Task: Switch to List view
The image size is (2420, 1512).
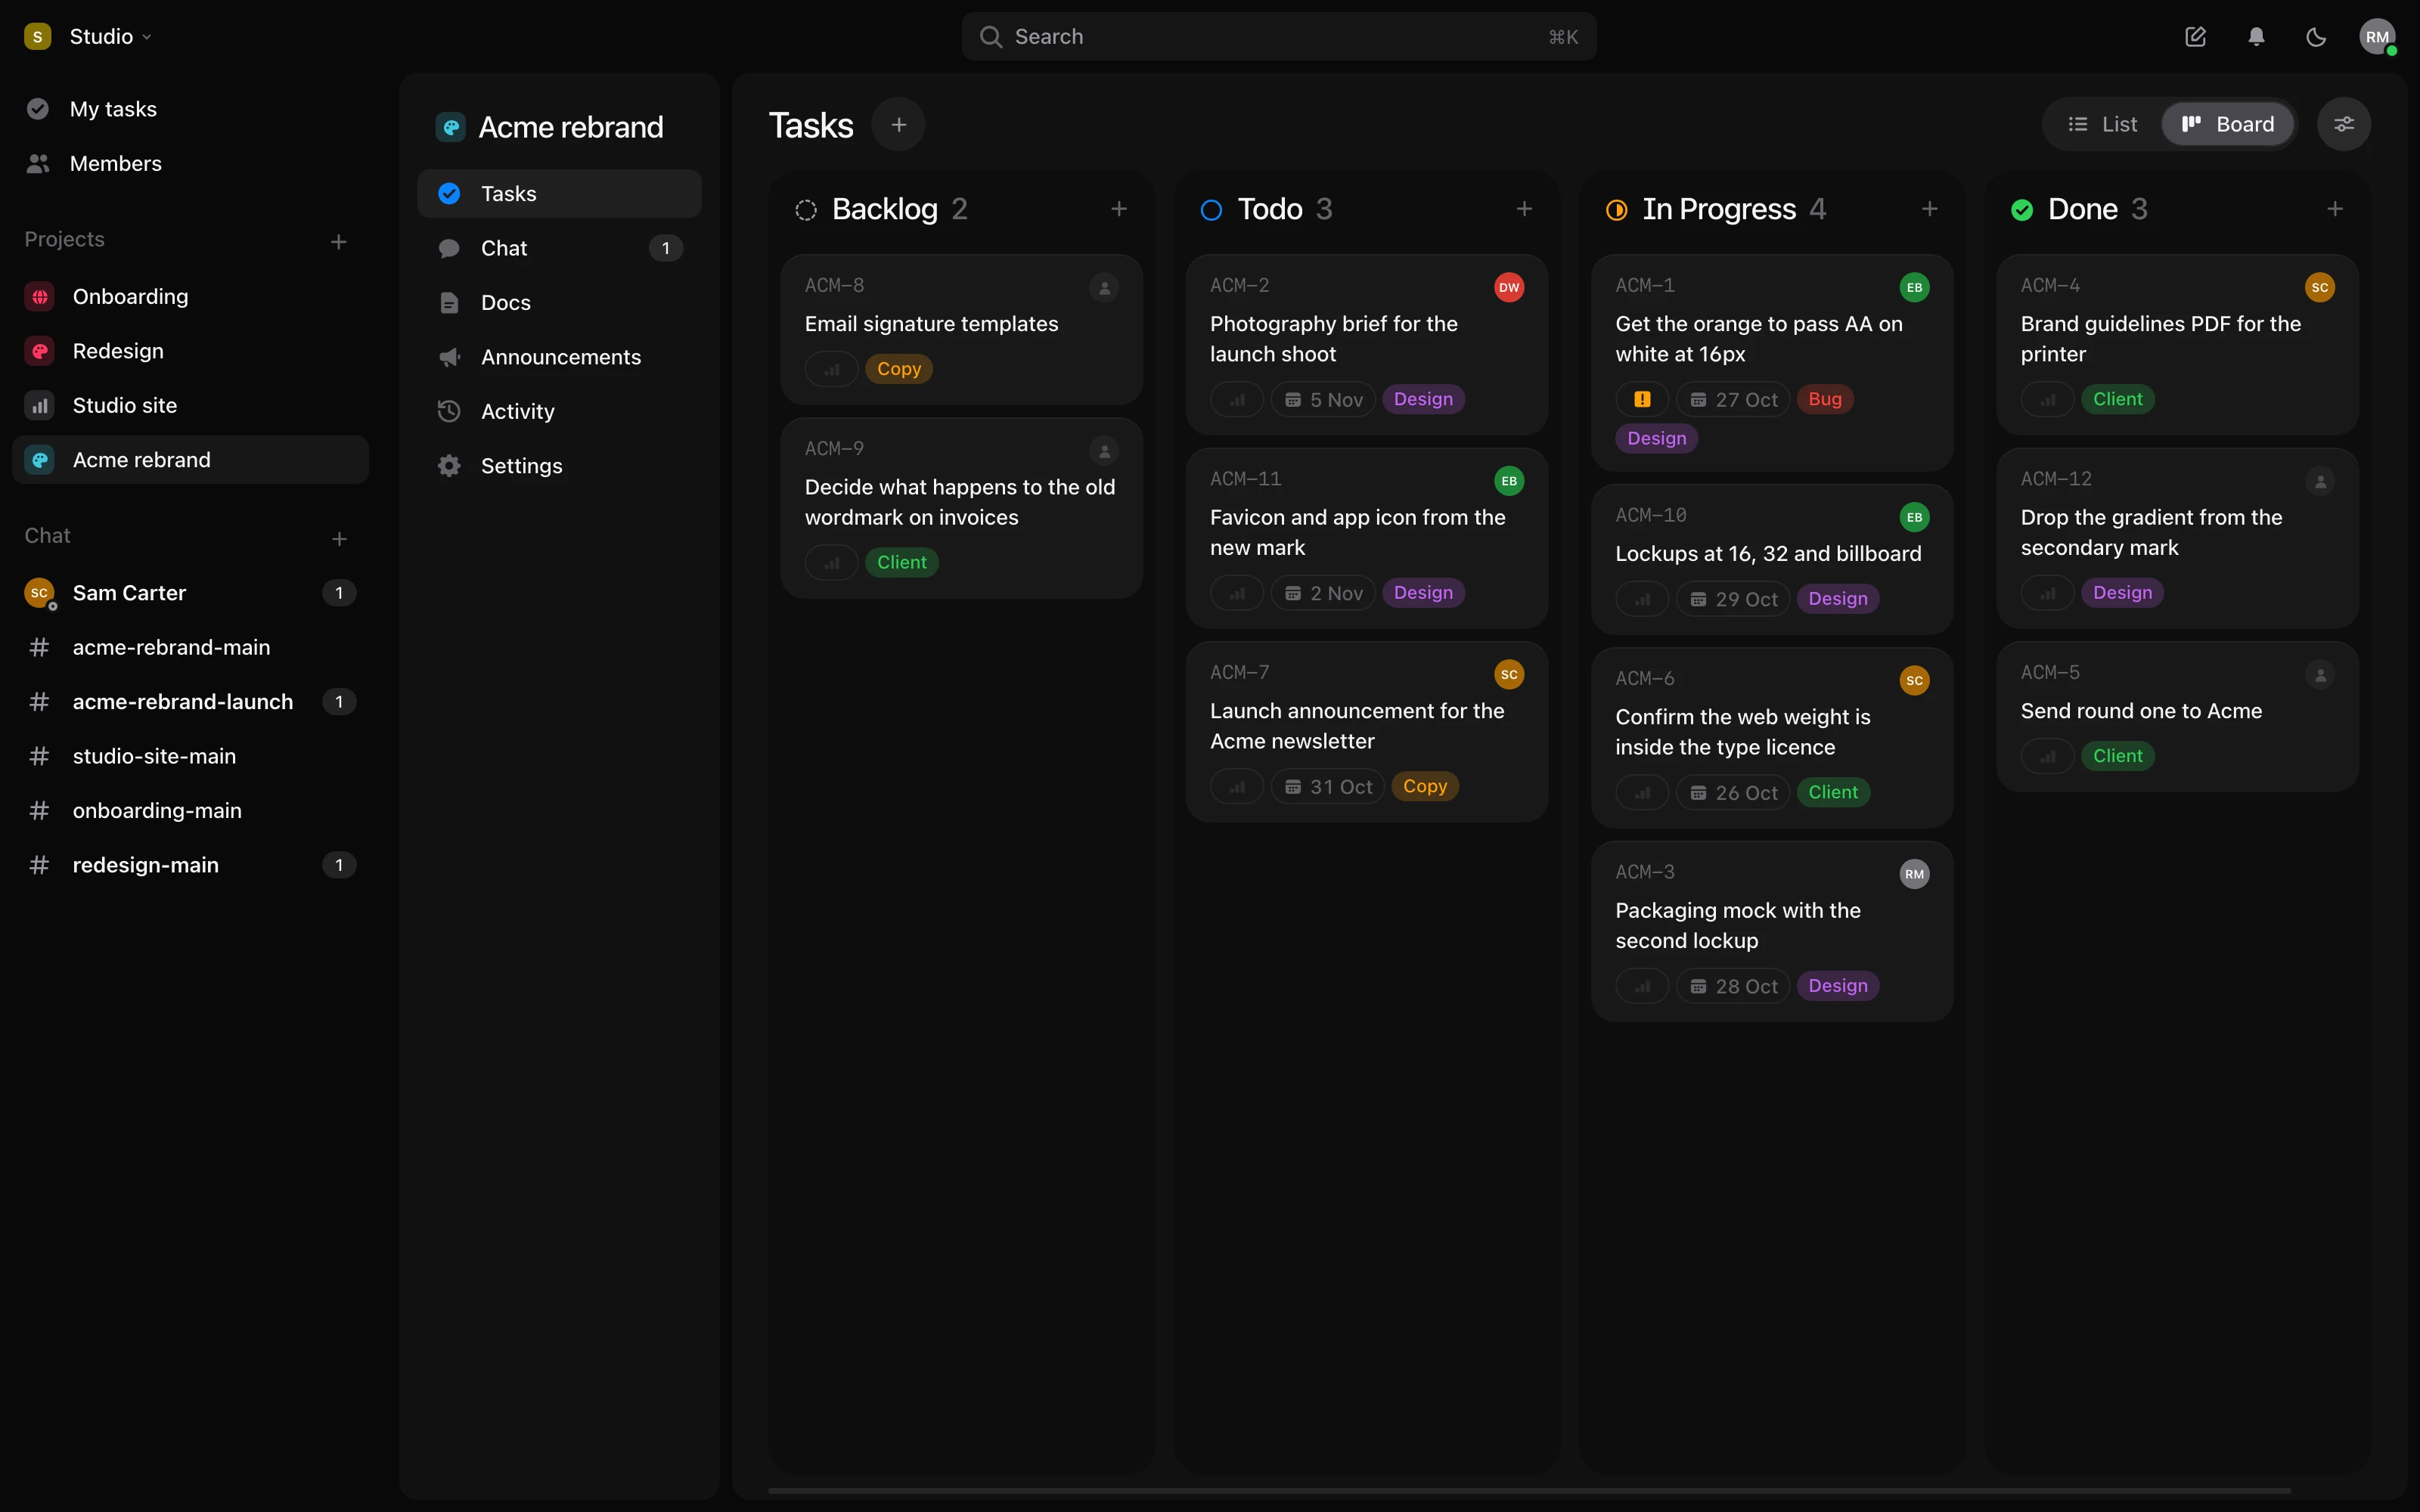Action: (x=2102, y=124)
